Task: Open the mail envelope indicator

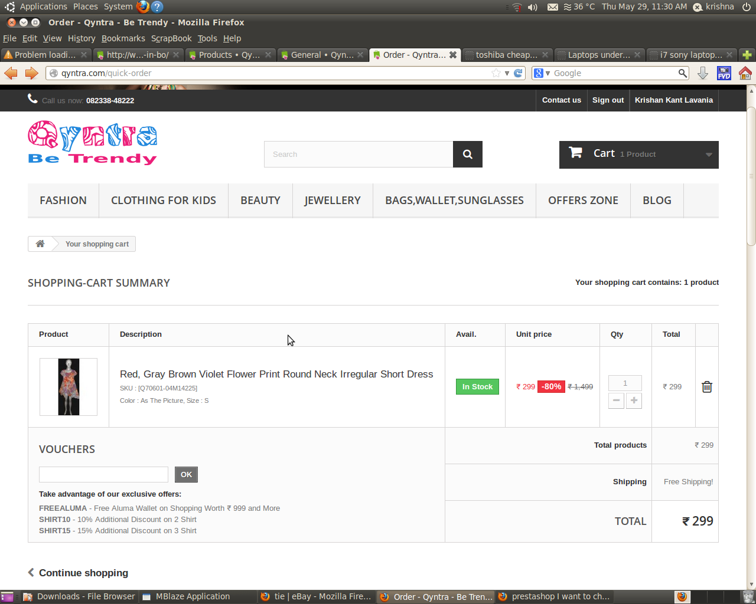Action: point(552,7)
